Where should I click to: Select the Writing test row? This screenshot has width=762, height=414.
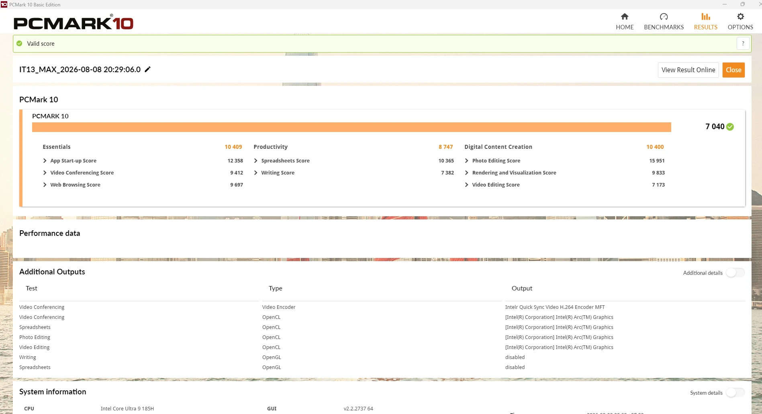click(x=28, y=357)
